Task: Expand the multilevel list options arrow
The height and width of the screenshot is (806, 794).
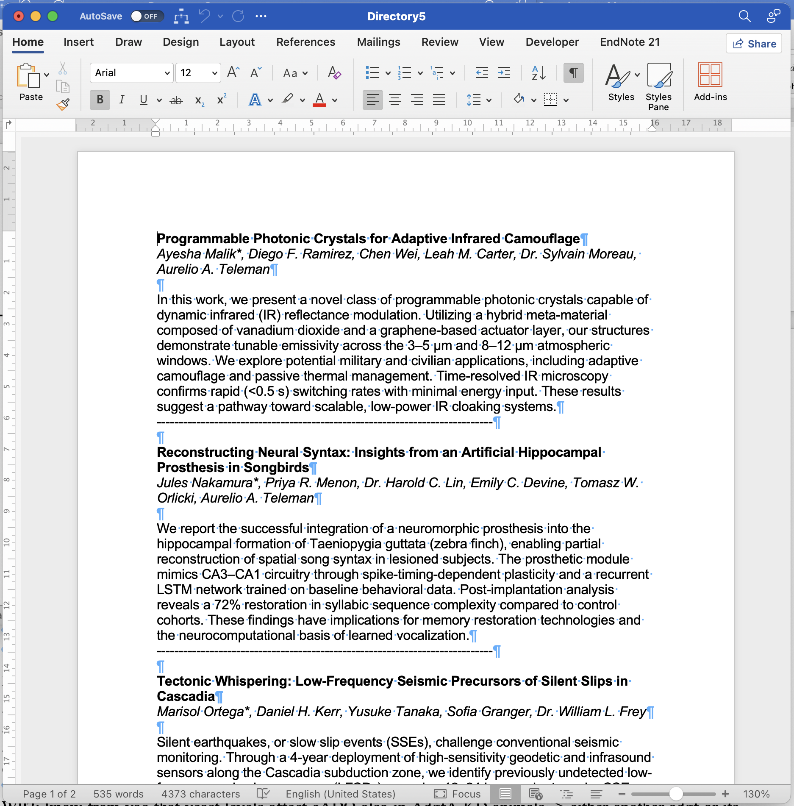Action: [453, 73]
